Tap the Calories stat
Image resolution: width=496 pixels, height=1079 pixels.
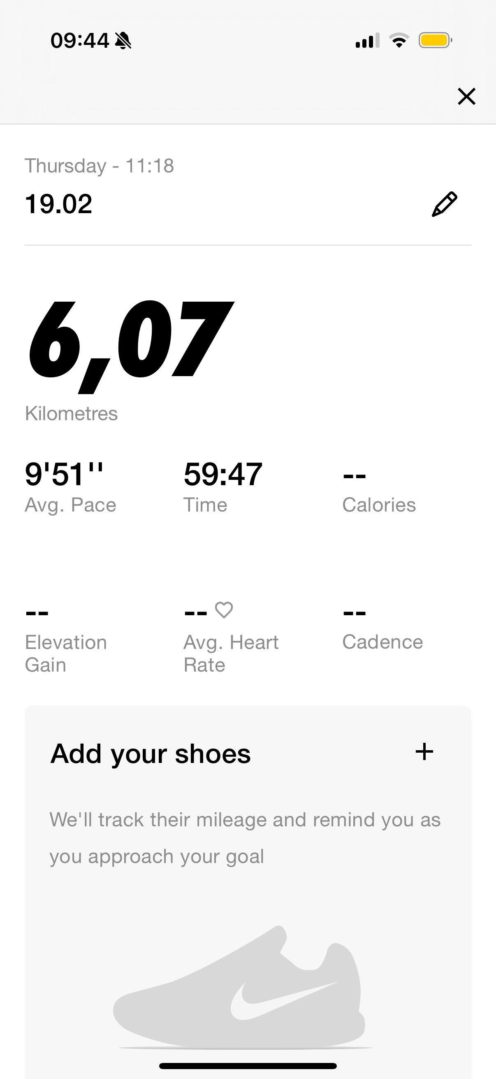coord(379,489)
